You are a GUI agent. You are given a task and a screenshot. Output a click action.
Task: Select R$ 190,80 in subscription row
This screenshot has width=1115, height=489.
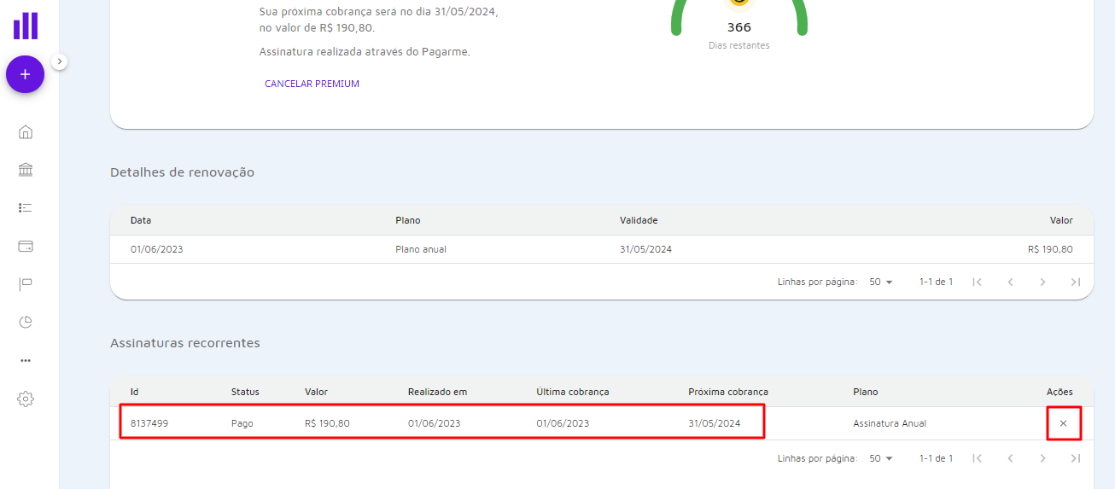point(327,423)
